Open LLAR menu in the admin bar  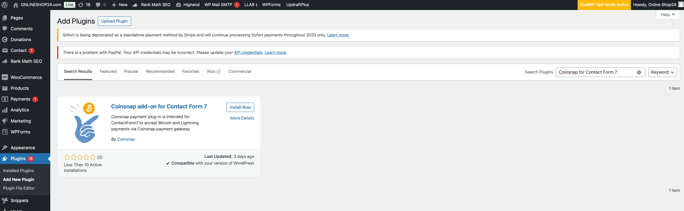tap(251, 5)
